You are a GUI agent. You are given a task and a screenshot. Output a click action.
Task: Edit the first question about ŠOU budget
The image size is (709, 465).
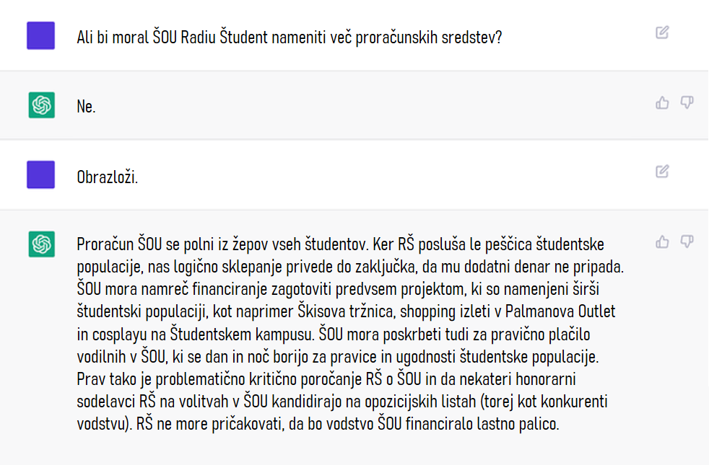coord(662,32)
